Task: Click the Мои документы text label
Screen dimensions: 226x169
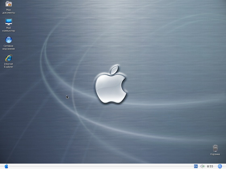Action: 8,11
